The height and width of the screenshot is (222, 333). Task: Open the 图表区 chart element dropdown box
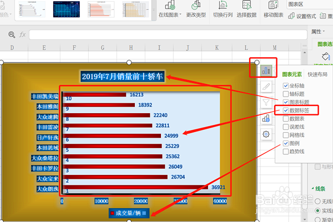pos(310,4)
